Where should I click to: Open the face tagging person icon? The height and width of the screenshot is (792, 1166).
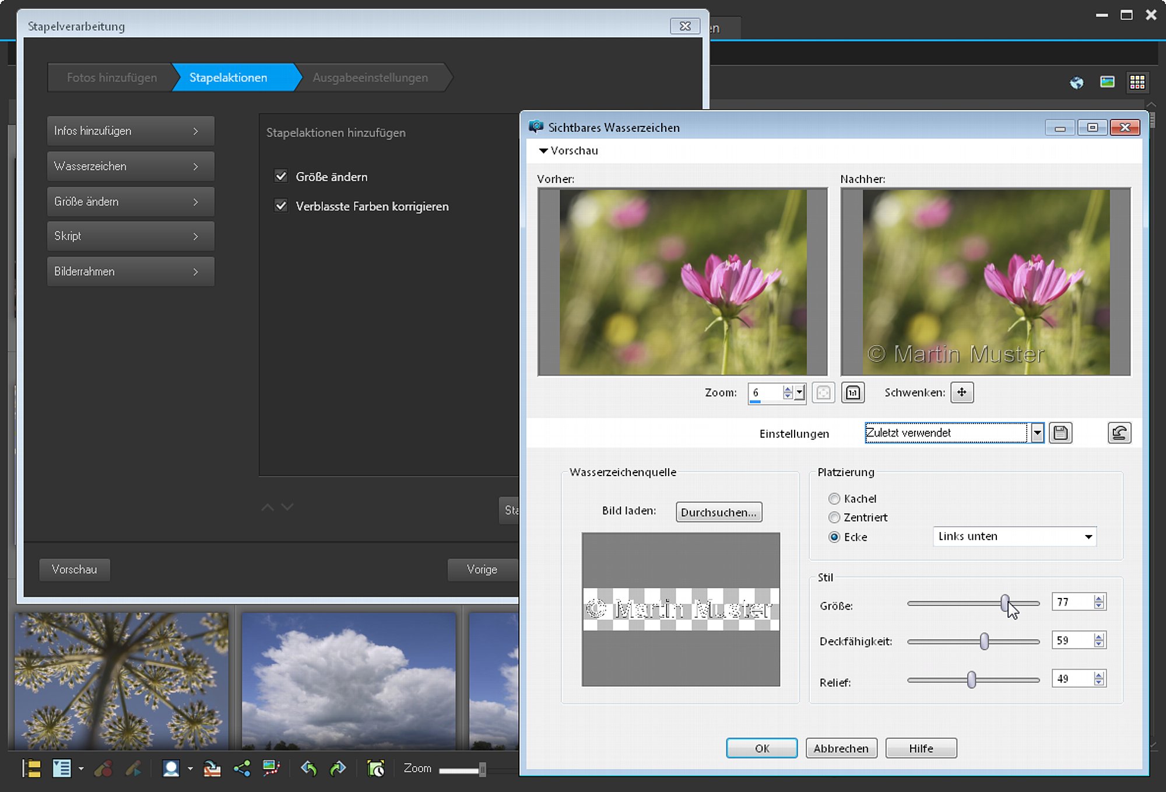pos(171,769)
